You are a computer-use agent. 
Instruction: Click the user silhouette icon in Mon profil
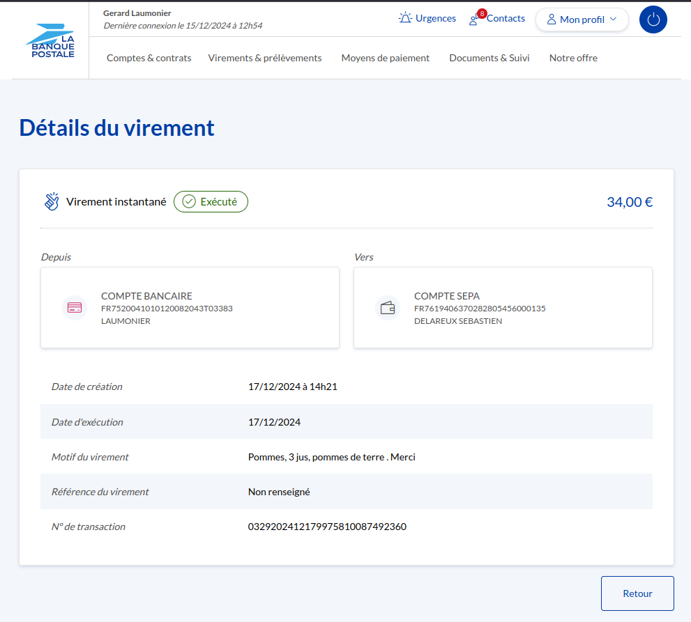tap(552, 20)
